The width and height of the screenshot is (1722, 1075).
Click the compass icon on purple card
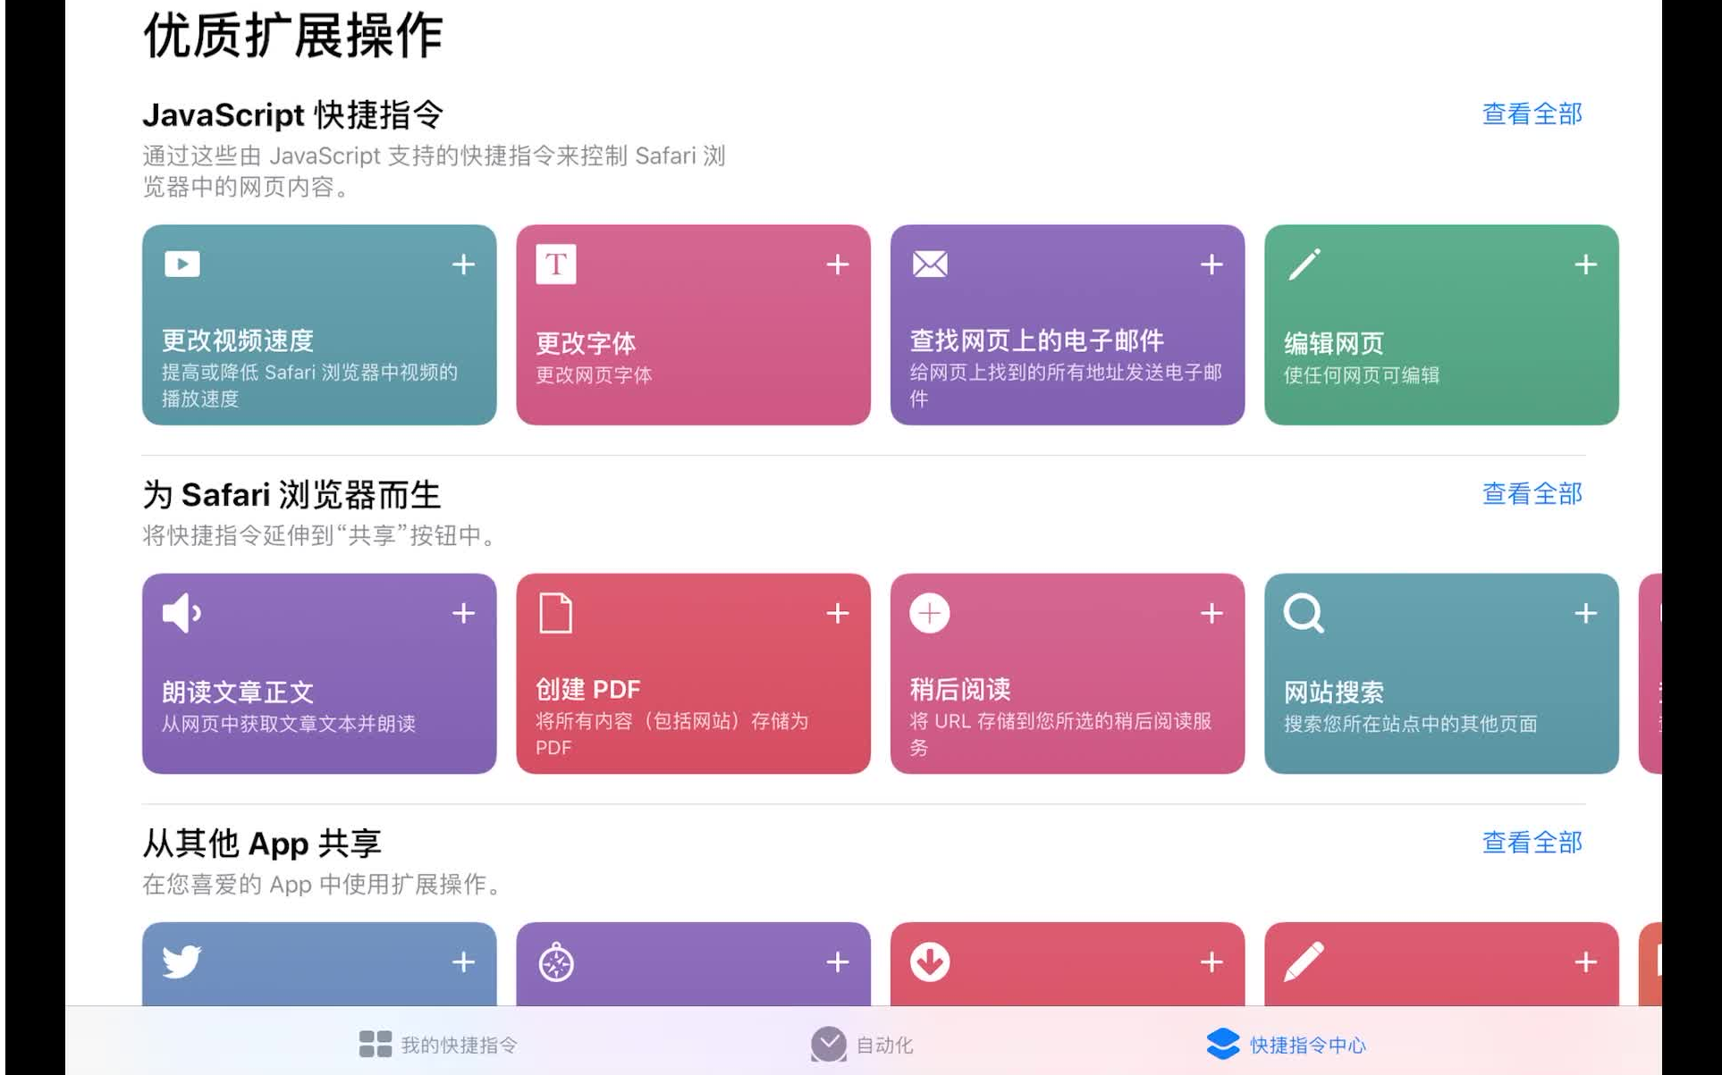[x=556, y=962]
